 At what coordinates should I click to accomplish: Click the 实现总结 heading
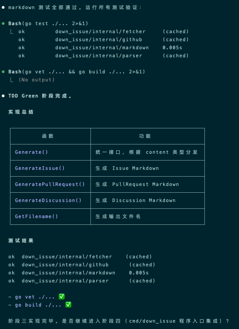tap(21, 112)
